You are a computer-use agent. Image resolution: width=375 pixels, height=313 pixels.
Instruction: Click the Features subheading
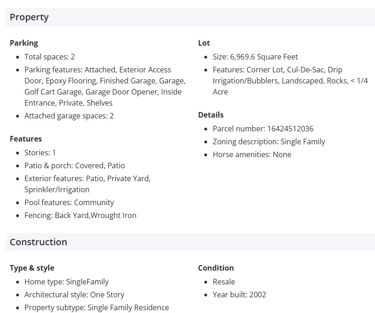26,139
